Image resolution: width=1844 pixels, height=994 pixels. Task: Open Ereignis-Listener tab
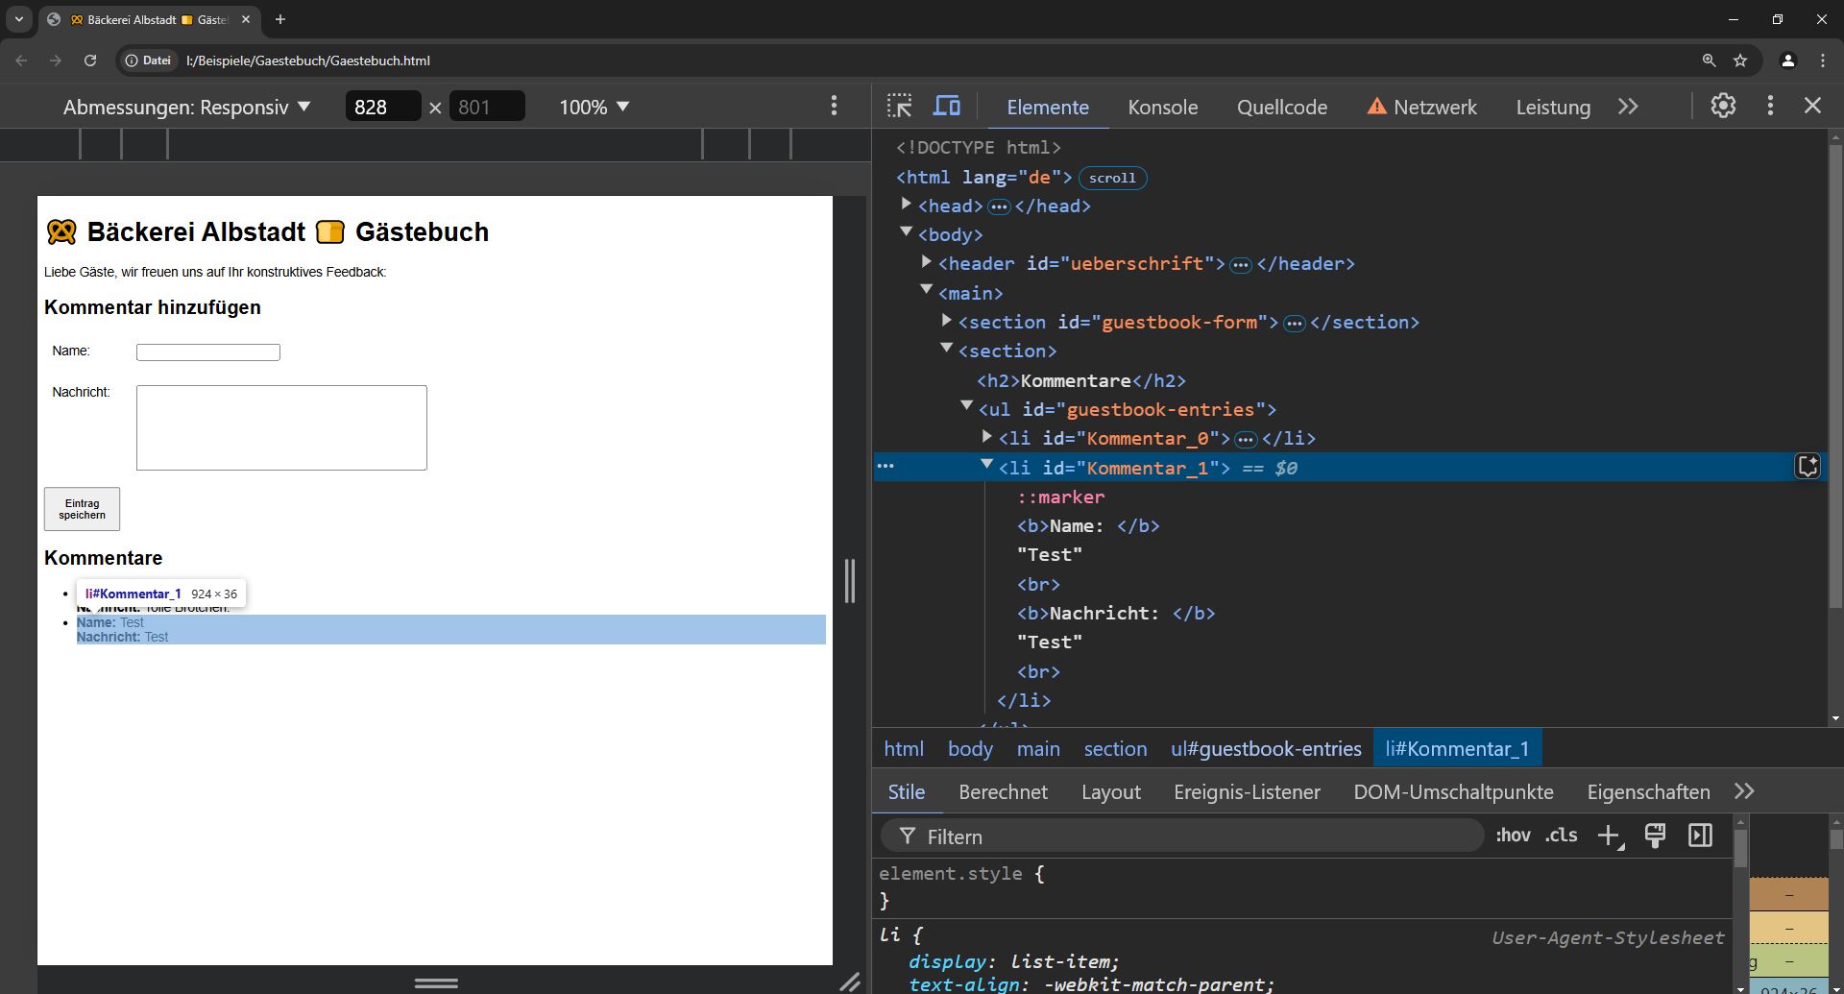point(1247,791)
